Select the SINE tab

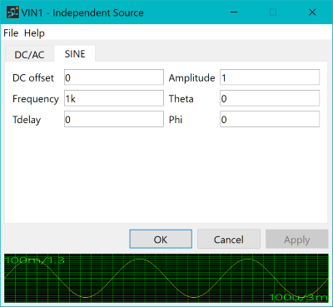[75, 54]
